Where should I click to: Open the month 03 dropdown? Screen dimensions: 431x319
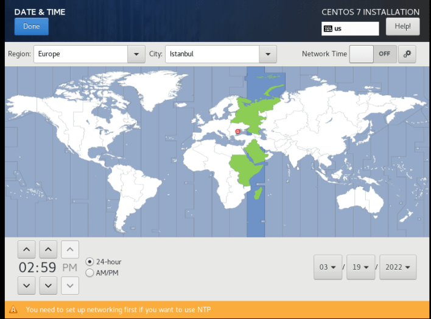(x=328, y=267)
